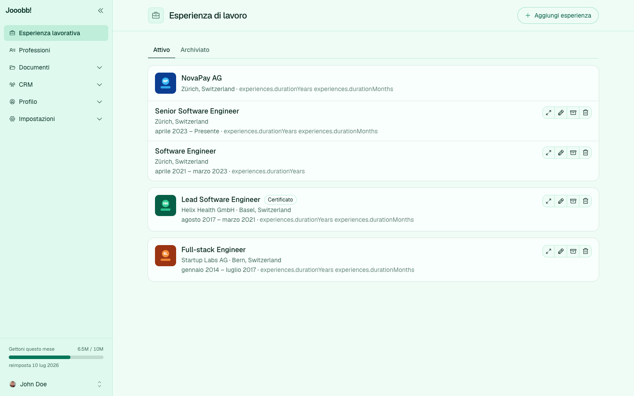
Task: Delete the Full-stack Engineer entry
Action: tap(586, 251)
